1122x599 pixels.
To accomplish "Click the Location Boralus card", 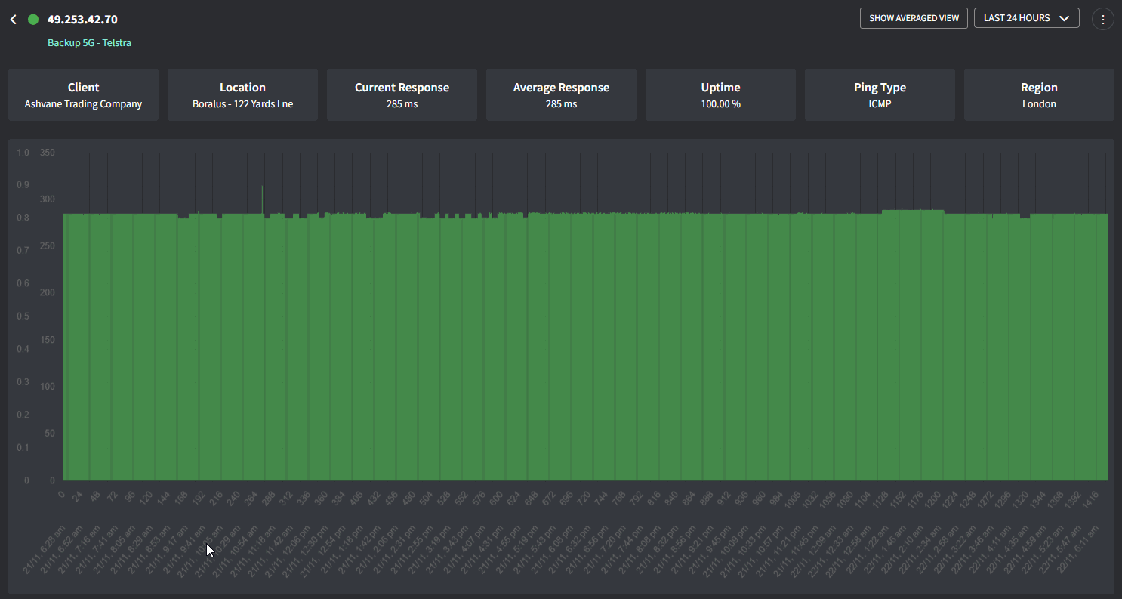I will click(x=242, y=95).
